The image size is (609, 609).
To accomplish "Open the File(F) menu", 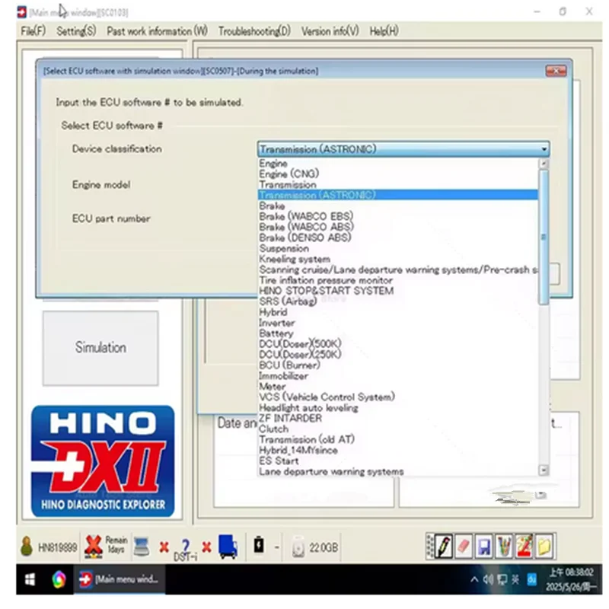I will (x=33, y=31).
